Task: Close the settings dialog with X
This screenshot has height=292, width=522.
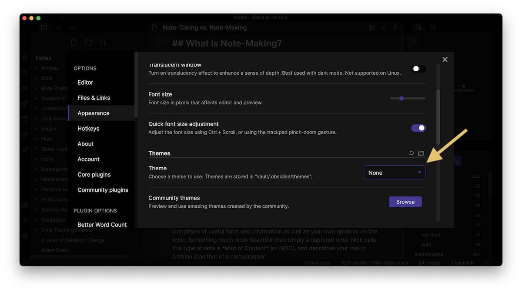Action: 445,60
